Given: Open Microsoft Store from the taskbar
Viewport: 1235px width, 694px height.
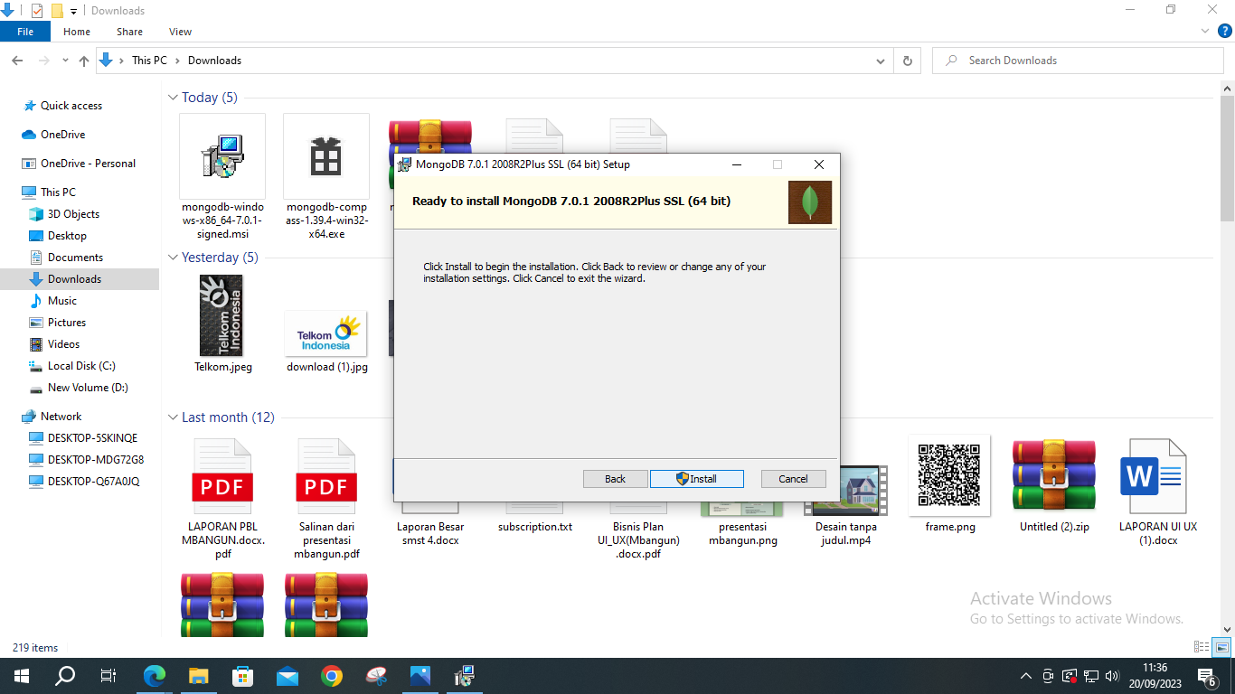Looking at the screenshot, I should tap(243, 676).
